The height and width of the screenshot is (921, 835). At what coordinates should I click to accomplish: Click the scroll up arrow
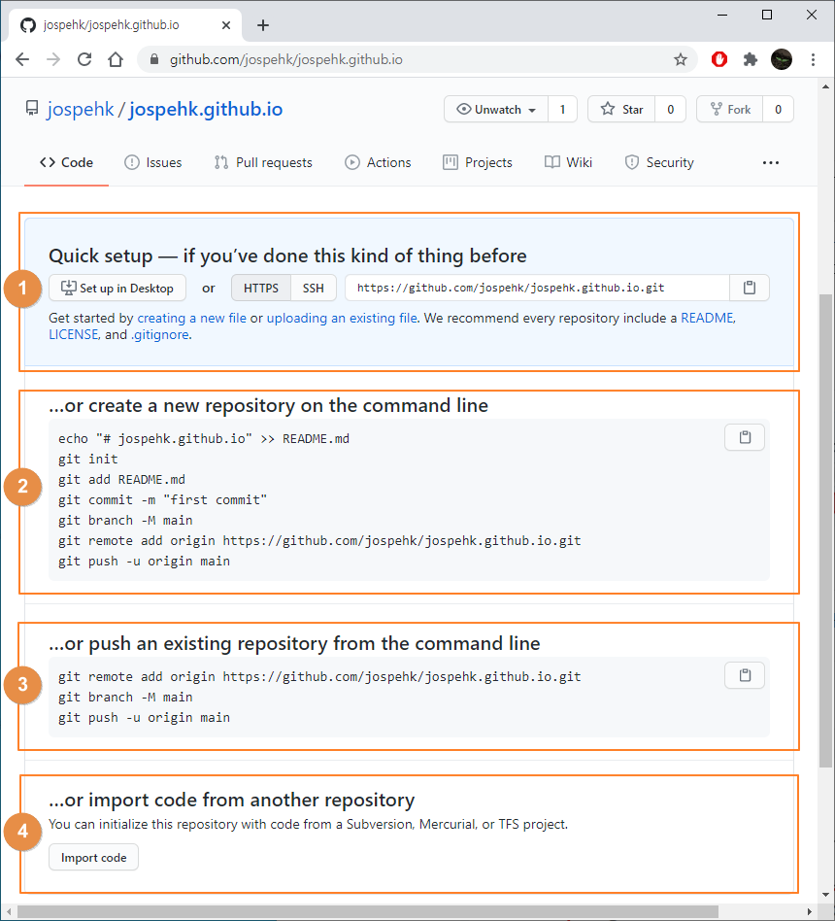coord(826,86)
